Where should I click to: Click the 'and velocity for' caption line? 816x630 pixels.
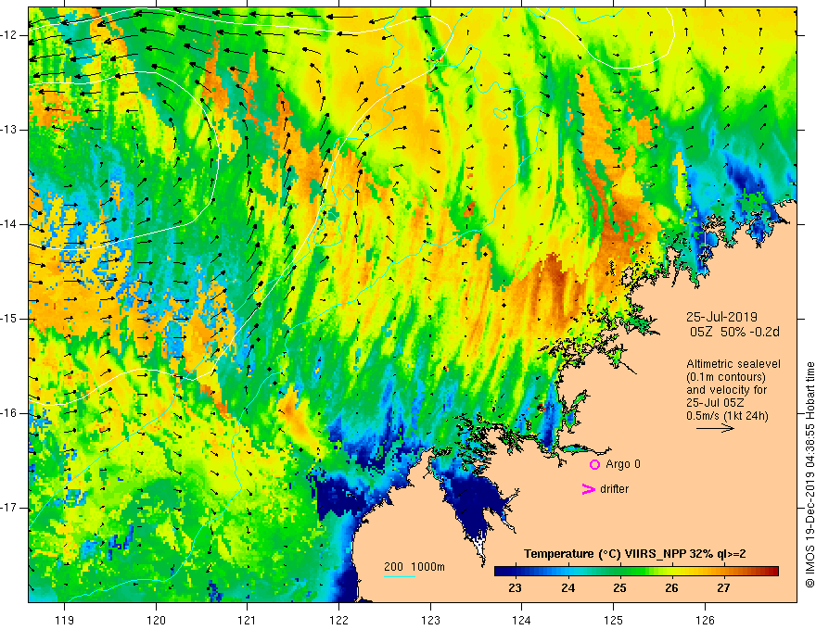tap(726, 390)
